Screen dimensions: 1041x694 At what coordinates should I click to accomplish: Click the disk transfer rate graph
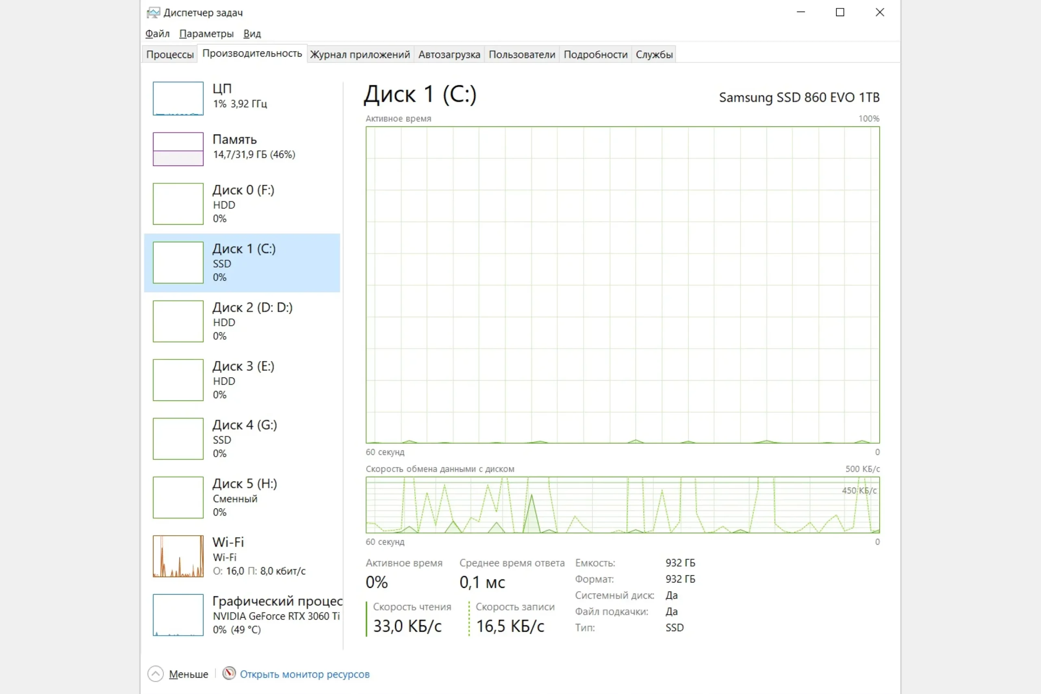pos(622,505)
